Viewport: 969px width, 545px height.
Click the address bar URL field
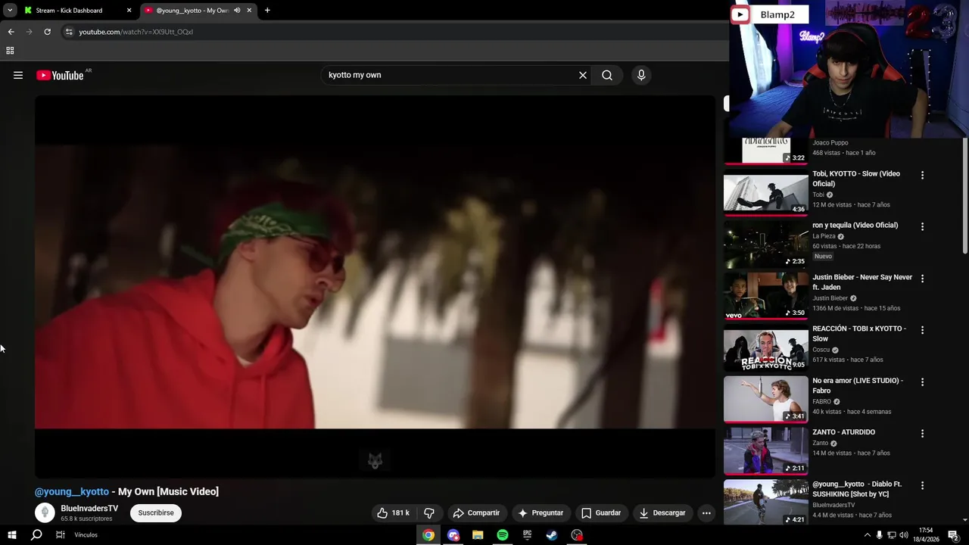[x=394, y=32]
